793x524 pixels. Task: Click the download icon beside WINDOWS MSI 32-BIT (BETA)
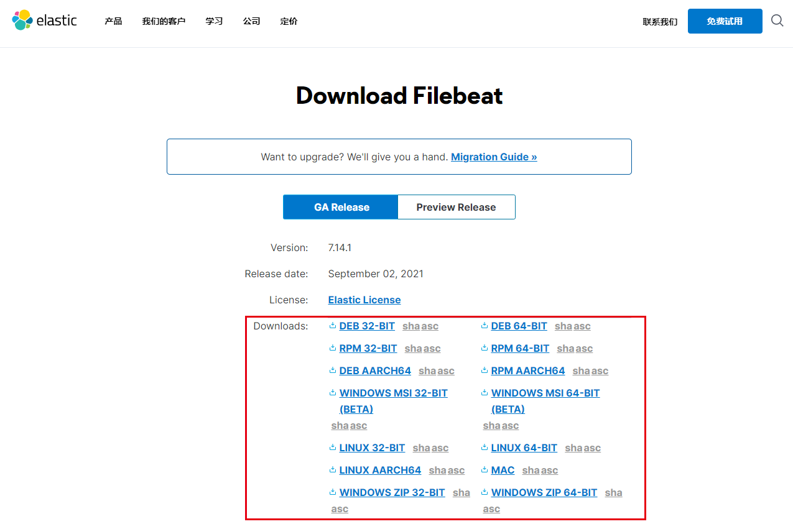coord(332,393)
